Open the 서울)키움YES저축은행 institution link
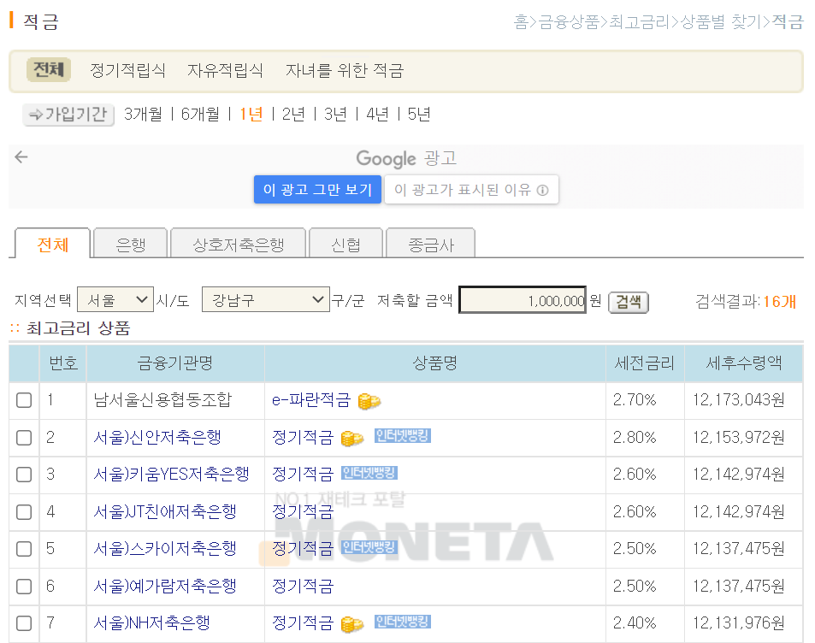This screenshot has width=815, height=643. 172,474
